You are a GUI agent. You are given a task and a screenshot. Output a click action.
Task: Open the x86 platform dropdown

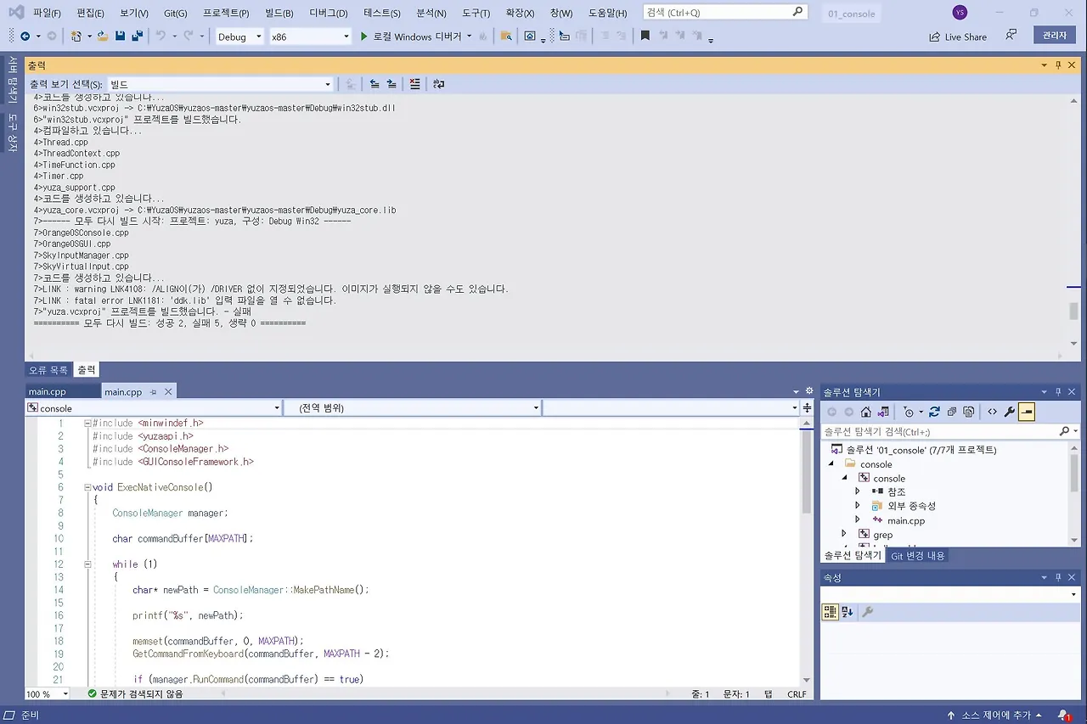tap(309, 36)
